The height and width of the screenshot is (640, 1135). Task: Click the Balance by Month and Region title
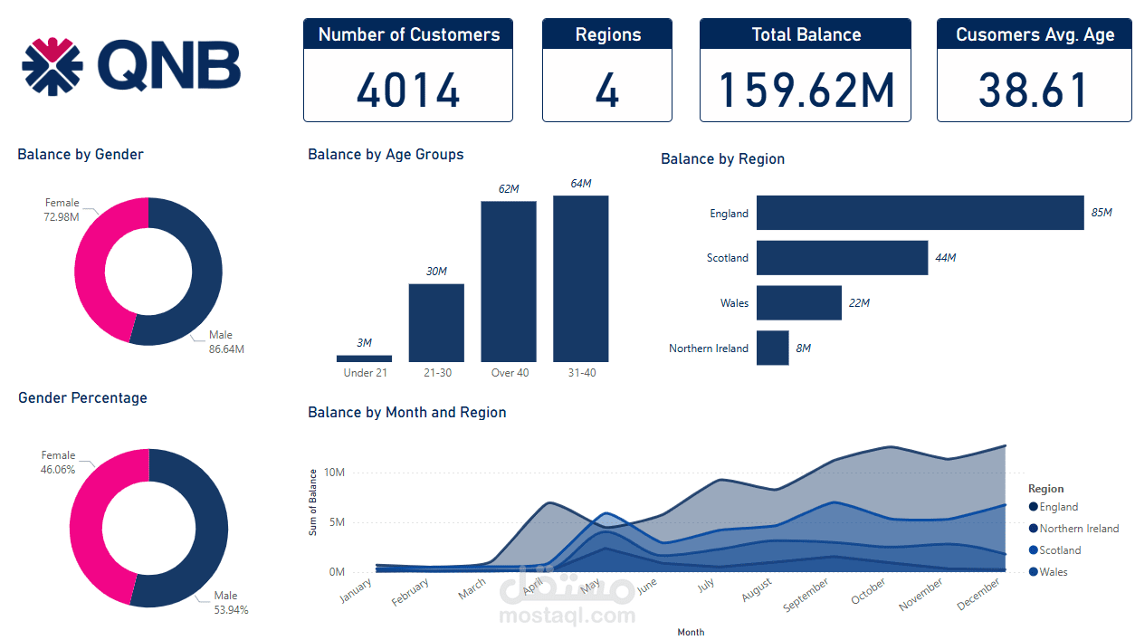point(407,413)
